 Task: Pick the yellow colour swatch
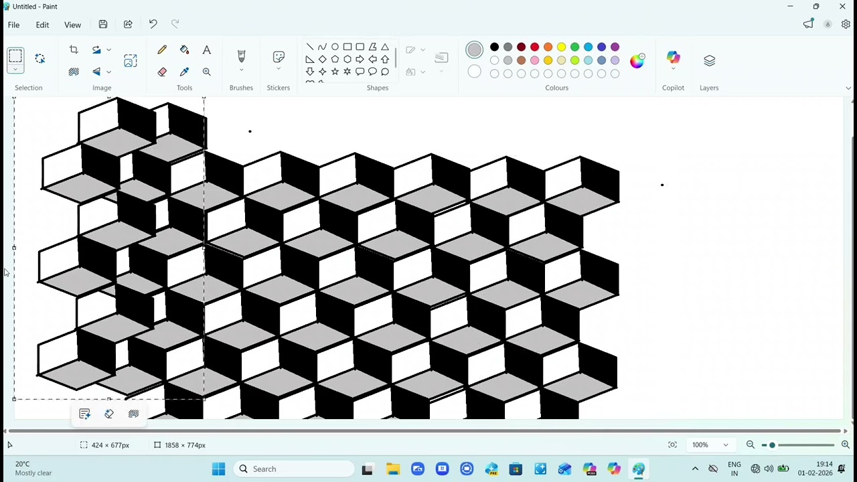(561, 47)
